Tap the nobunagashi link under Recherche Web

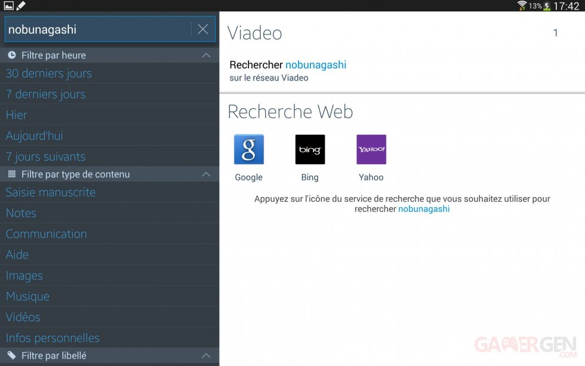click(424, 209)
